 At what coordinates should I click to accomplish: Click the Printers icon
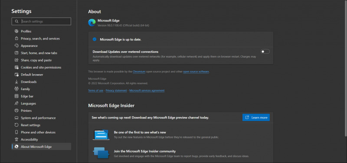(x=16, y=111)
